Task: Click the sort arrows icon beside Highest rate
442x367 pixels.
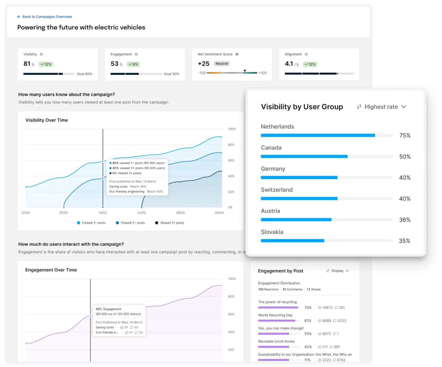Action: coord(359,107)
